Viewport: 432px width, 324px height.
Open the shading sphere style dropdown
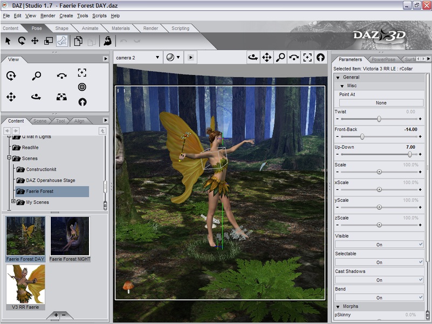coord(173,58)
